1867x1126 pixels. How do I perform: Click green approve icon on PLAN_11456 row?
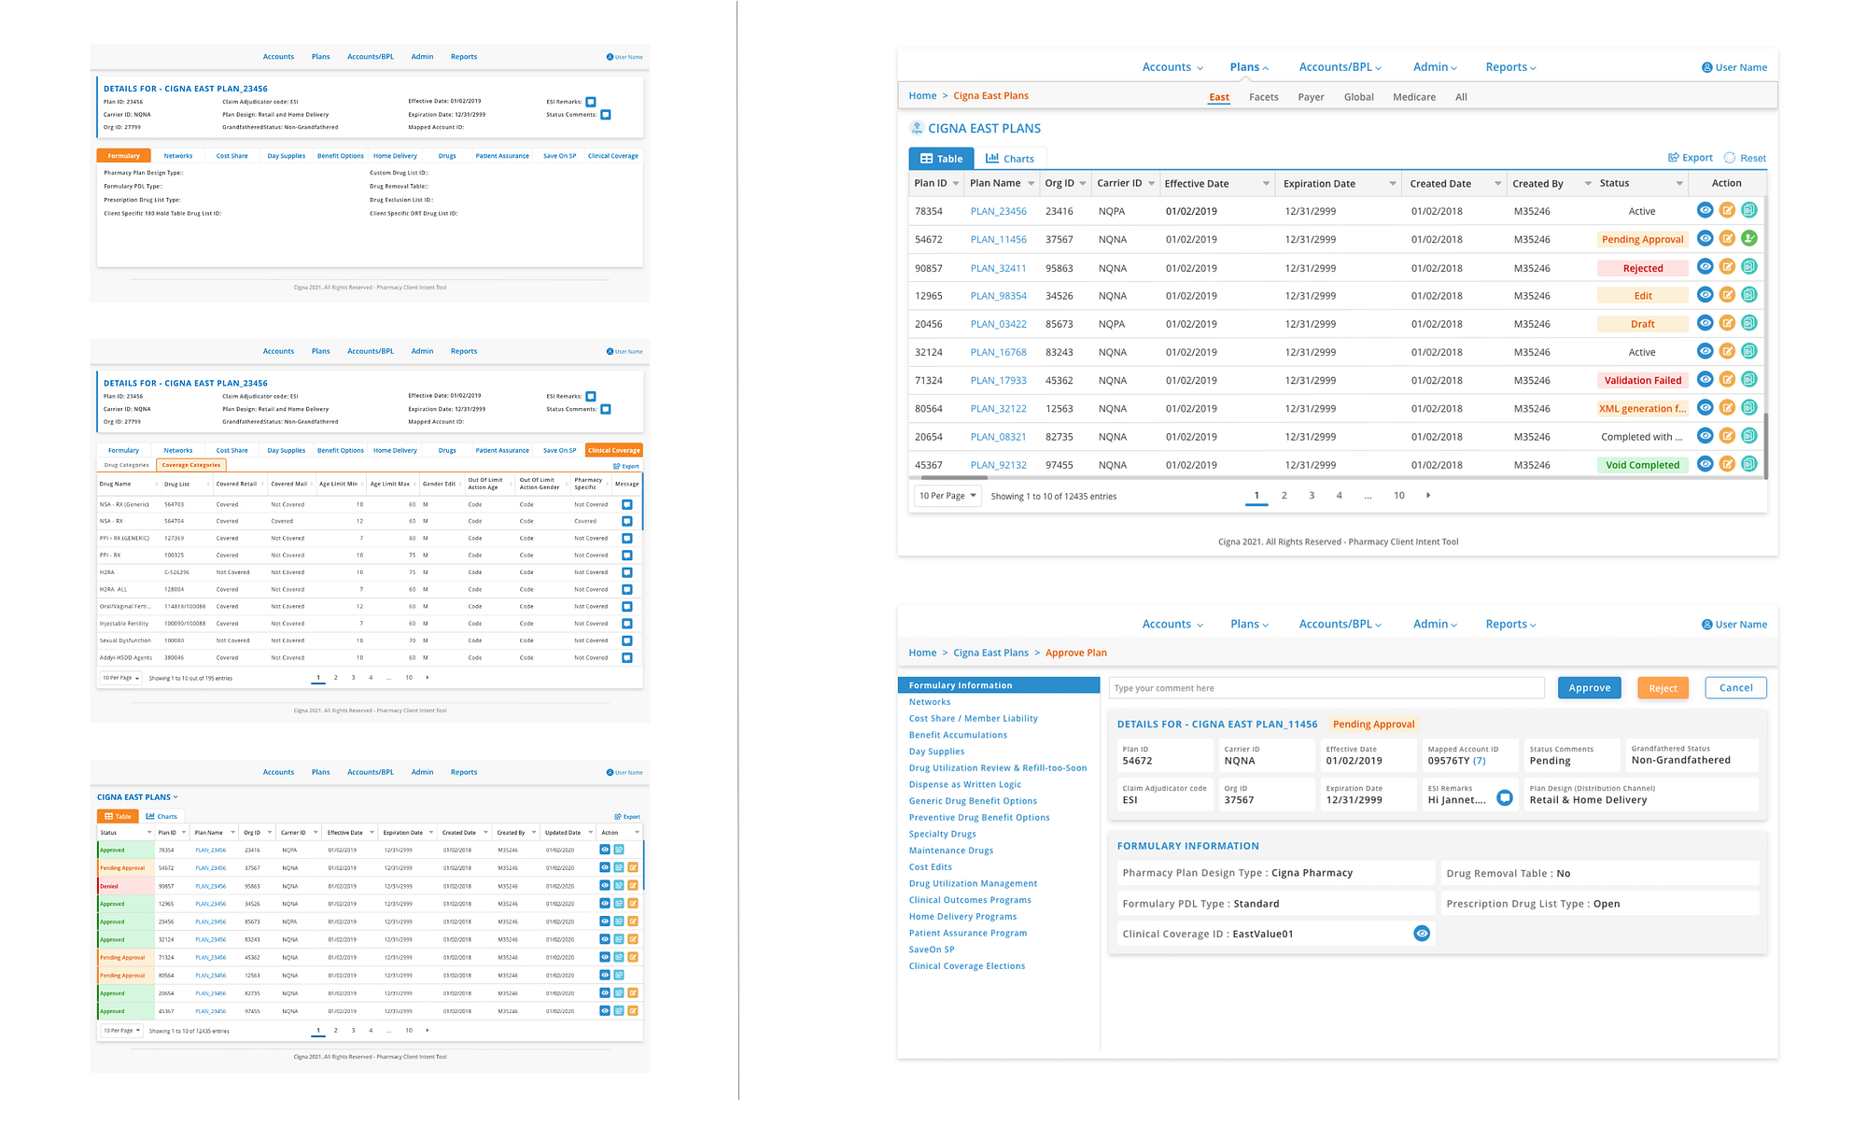1749,238
